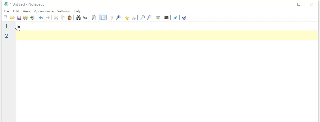Open Find with binoculars icon
Viewport: 320px width, 122px height.
click(78, 18)
